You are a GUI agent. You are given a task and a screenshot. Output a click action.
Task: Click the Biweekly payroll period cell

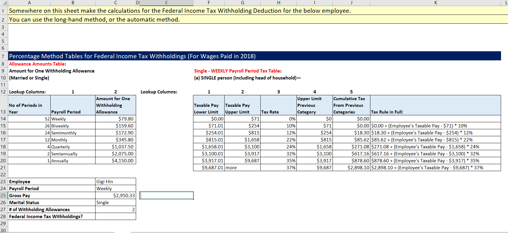(x=73, y=126)
